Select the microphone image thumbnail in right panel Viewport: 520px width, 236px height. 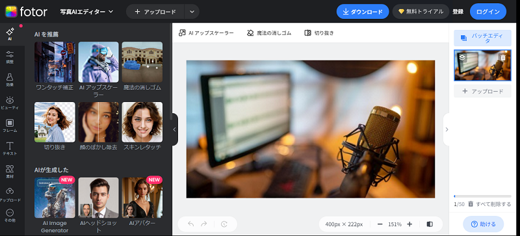tap(482, 66)
